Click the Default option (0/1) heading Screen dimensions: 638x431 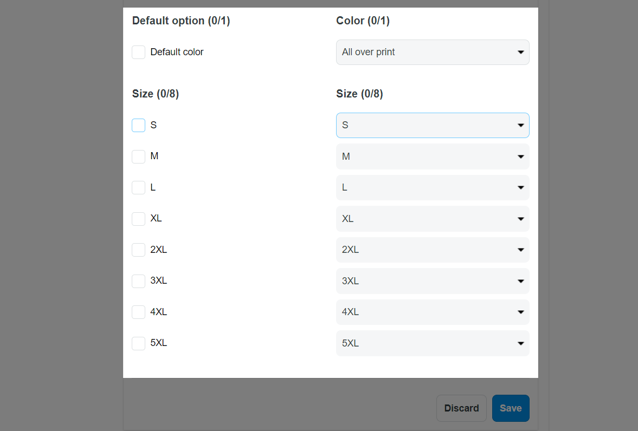point(181,21)
